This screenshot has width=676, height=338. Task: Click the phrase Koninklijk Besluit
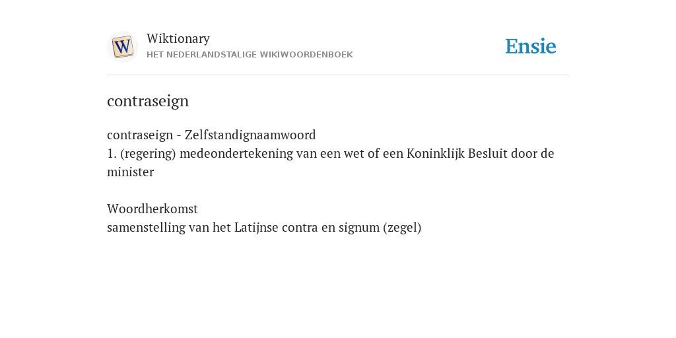coord(457,153)
